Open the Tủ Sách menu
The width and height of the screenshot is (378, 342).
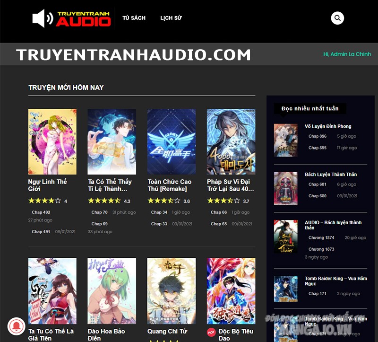[134, 18]
